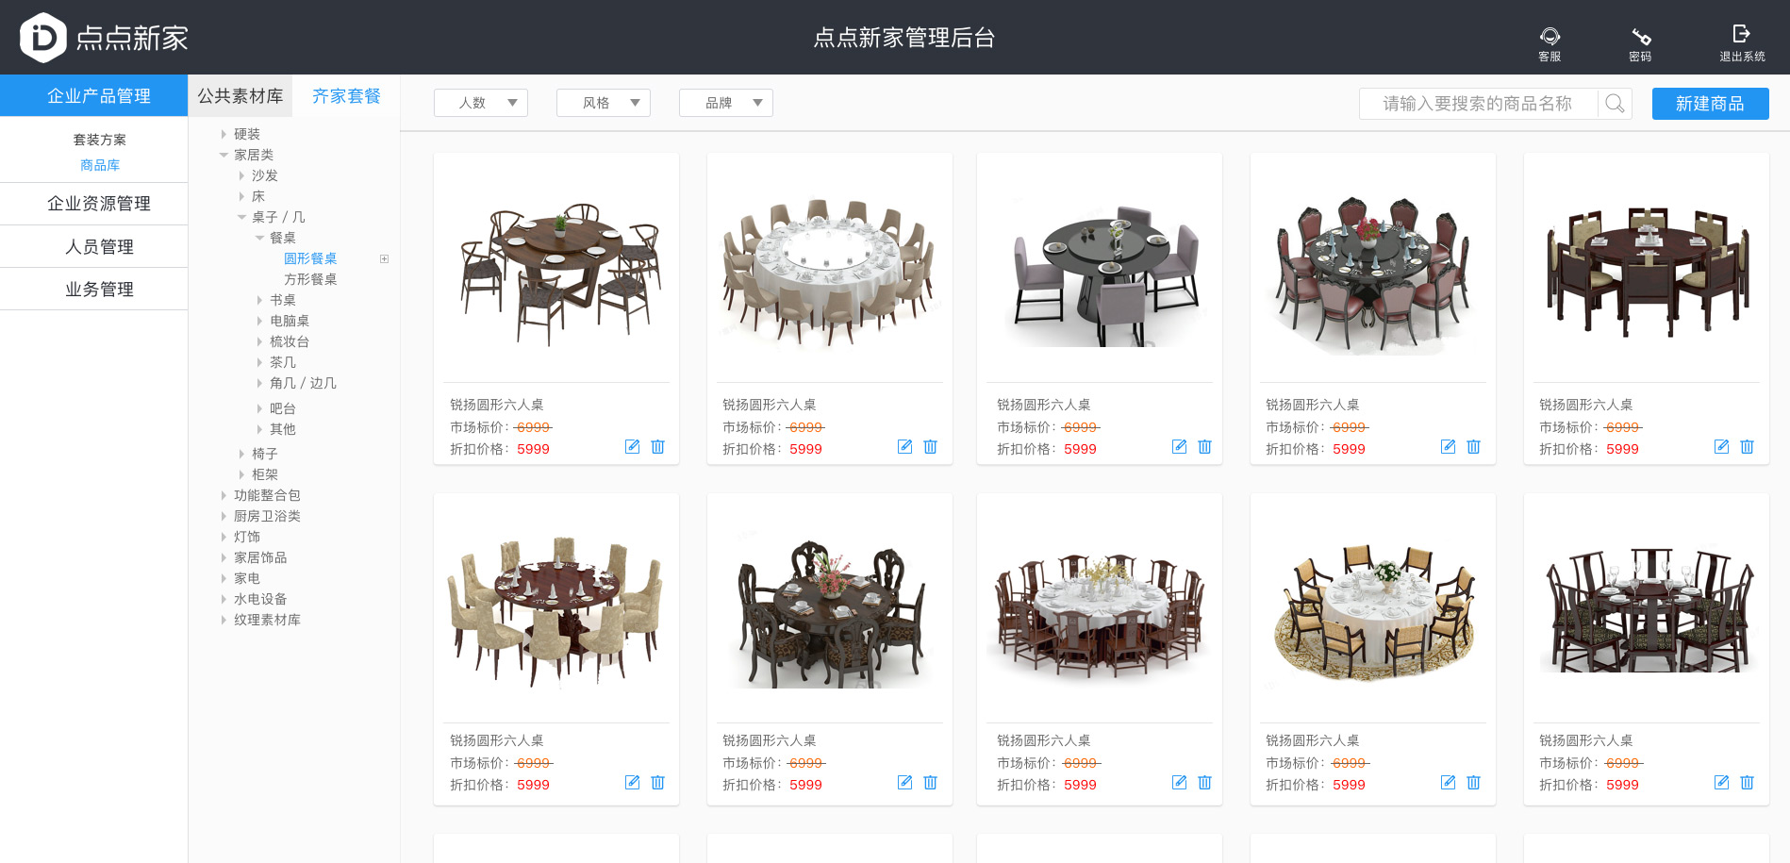
Task: Collapse the 家居类 tree node
Action: (224, 155)
